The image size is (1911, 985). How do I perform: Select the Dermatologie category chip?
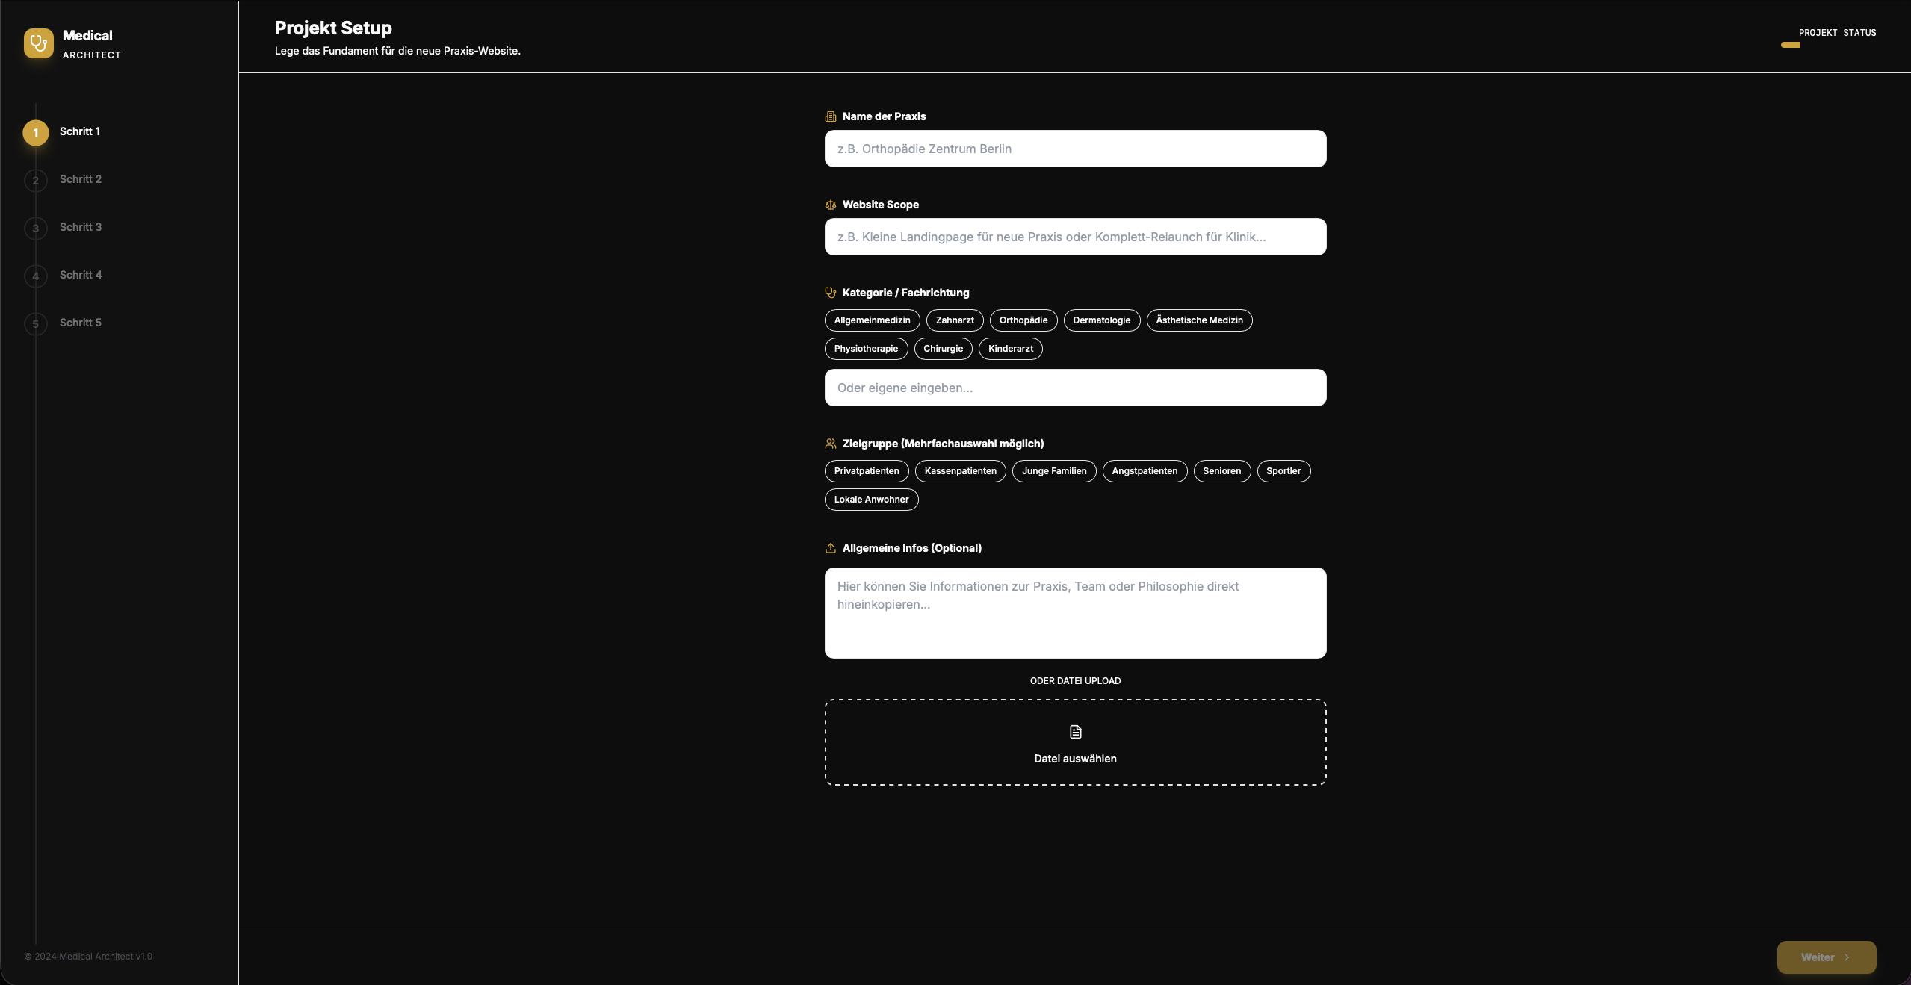(1101, 320)
